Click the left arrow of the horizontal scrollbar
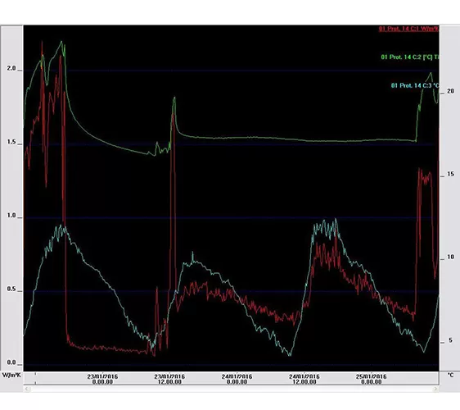 point(27,389)
